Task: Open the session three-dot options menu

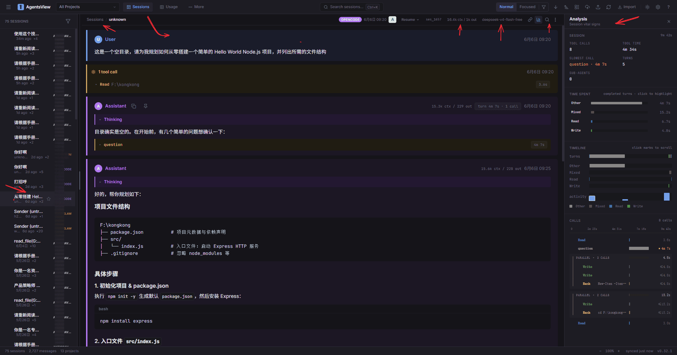Action: (555, 20)
